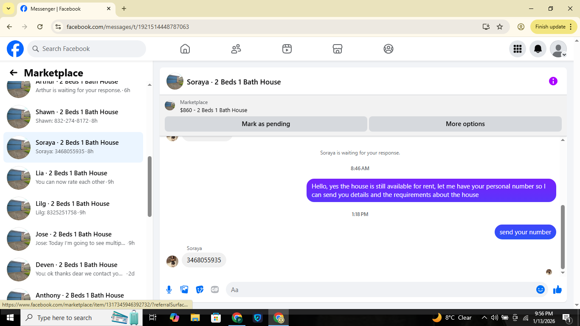Open the GIF picker
Image resolution: width=580 pixels, height=326 pixels.
tap(215, 289)
